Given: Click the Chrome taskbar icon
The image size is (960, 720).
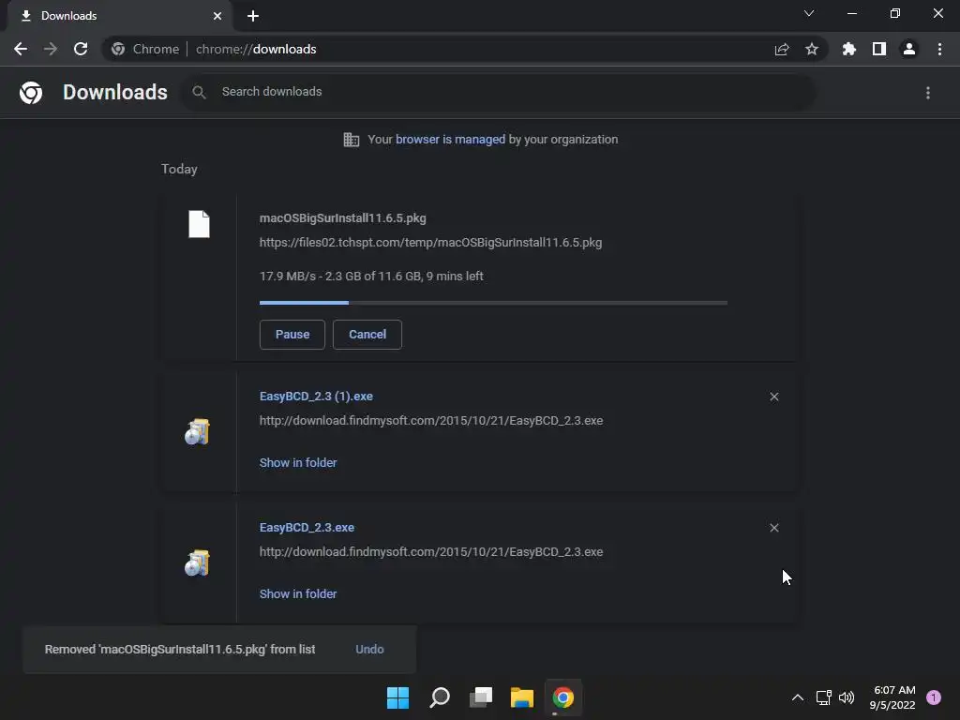Looking at the screenshot, I should click(563, 697).
